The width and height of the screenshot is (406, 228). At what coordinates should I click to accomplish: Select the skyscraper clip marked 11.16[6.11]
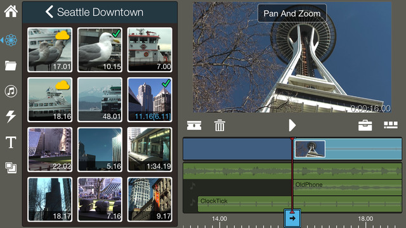[150, 99]
